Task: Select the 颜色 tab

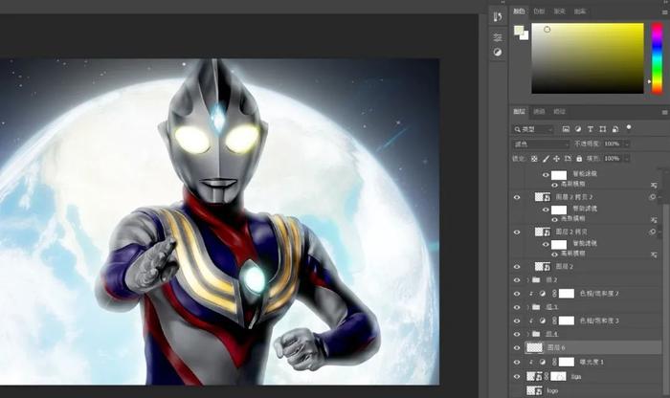Action: (519, 11)
